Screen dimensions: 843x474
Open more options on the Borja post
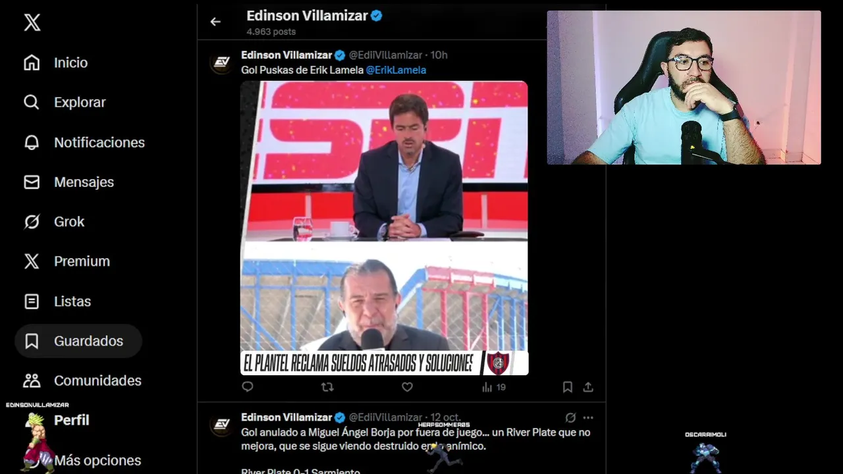pyautogui.click(x=588, y=417)
